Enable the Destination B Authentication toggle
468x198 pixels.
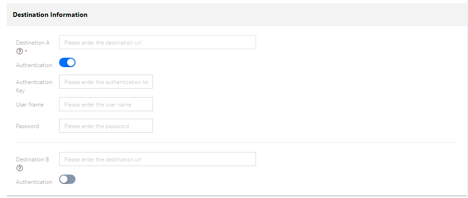67,179
